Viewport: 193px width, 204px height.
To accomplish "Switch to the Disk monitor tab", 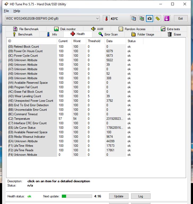I will (65, 29).
